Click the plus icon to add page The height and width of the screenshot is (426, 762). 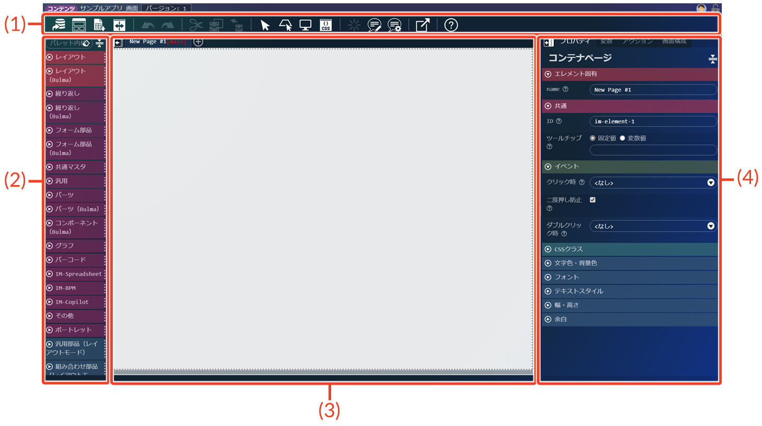pos(198,42)
